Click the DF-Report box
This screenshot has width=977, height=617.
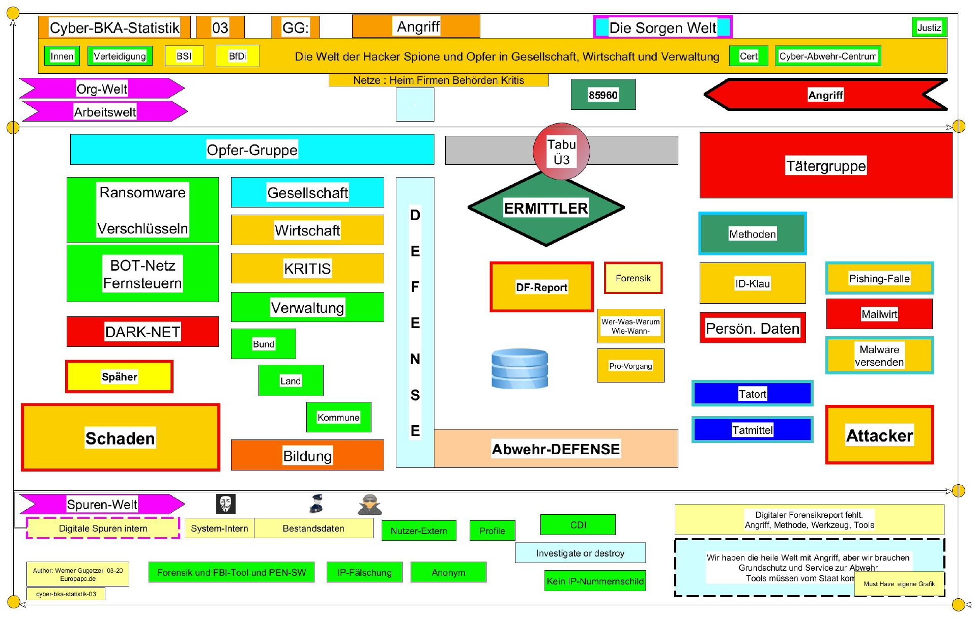click(541, 287)
